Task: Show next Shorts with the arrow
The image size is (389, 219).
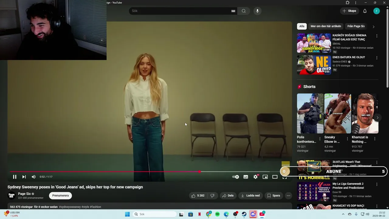Action: pos(377,118)
